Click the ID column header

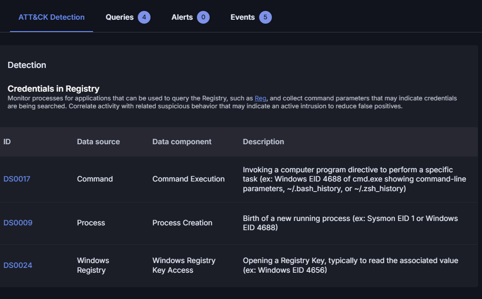[7, 142]
